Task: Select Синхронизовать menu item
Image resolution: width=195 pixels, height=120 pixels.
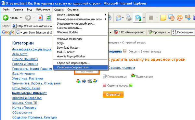Action: coord(80,28)
